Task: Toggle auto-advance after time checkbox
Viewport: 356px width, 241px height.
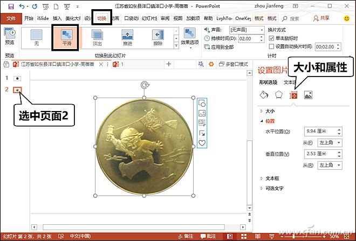Action: (271, 46)
